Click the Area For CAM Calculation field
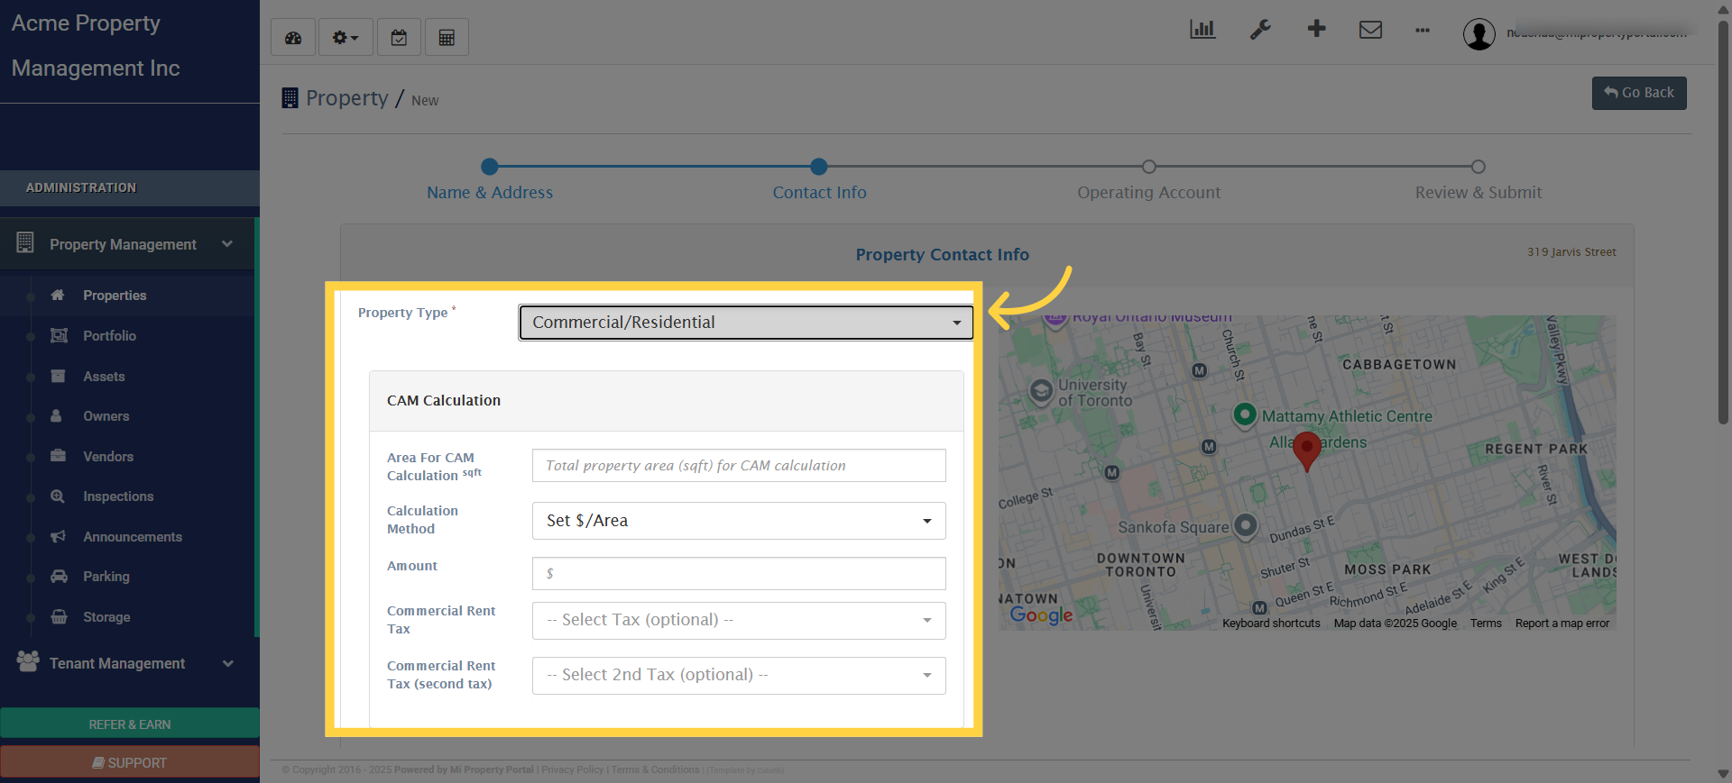This screenshot has height=783, width=1732. [738, 466]
